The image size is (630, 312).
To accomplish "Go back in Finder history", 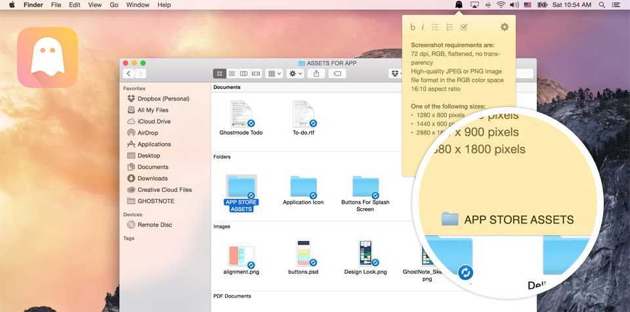I will pos(129,74).
